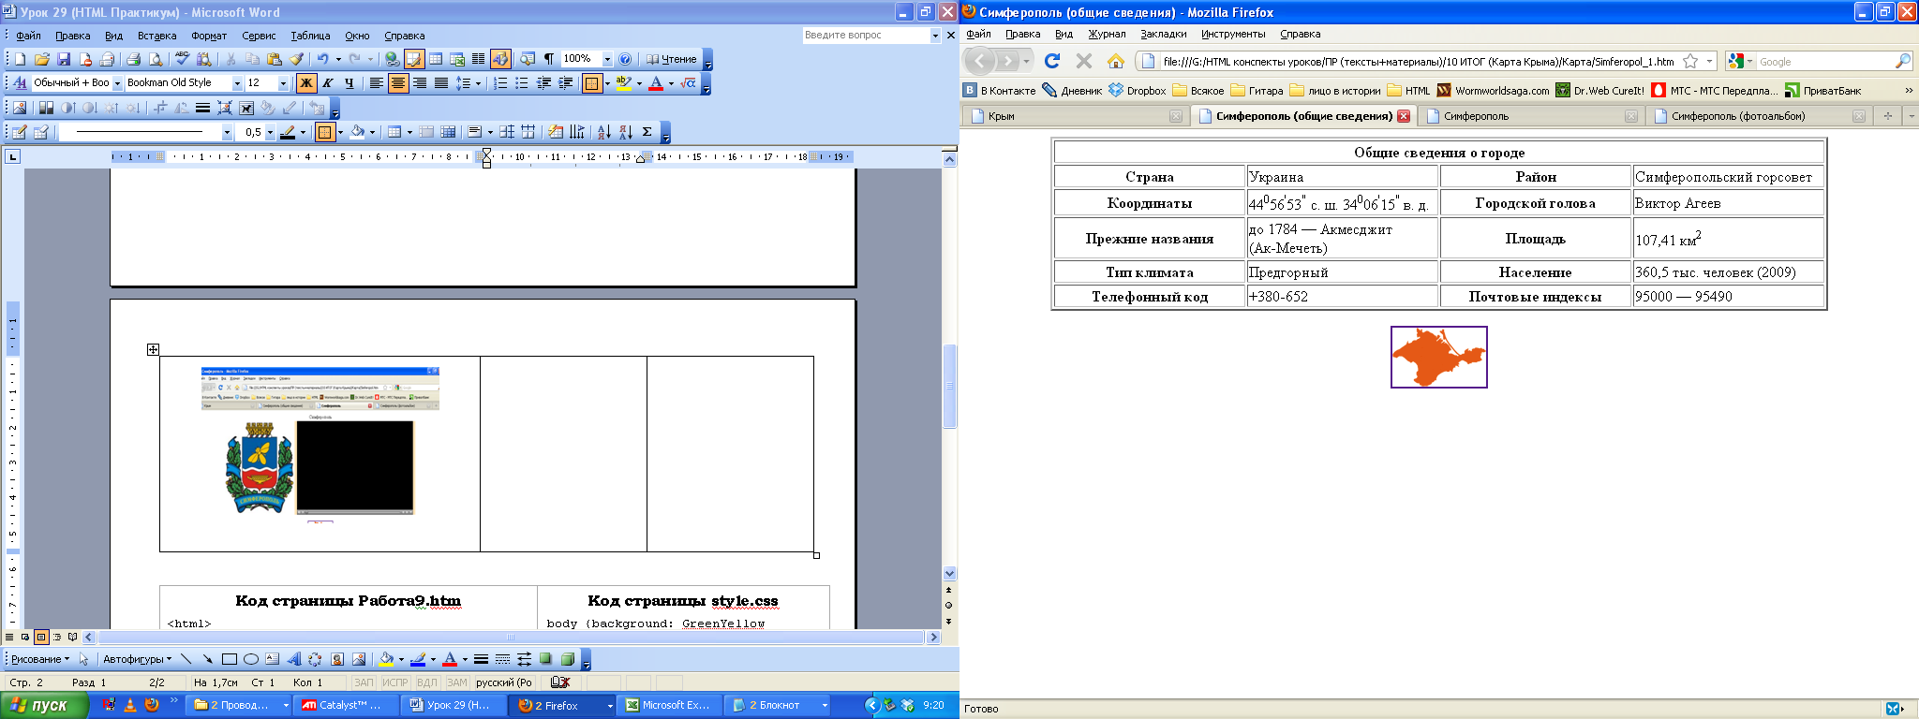The image size is (1919, 719).
Task: Open Word's Таблица menu
Action: point(310,36)
